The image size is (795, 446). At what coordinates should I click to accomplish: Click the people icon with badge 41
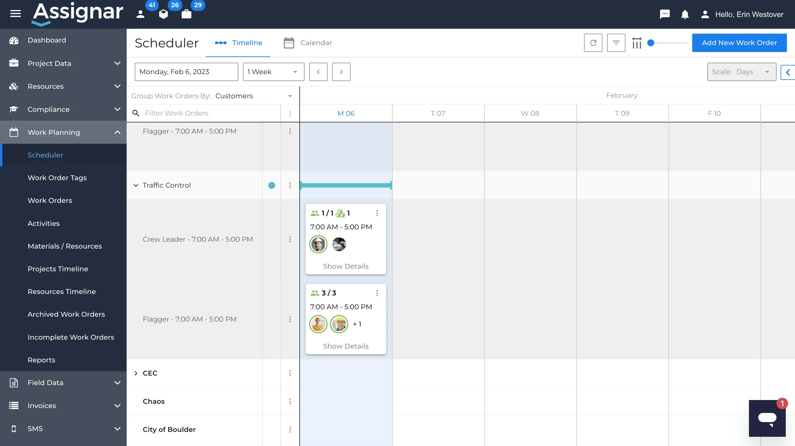tap(141, 14)
